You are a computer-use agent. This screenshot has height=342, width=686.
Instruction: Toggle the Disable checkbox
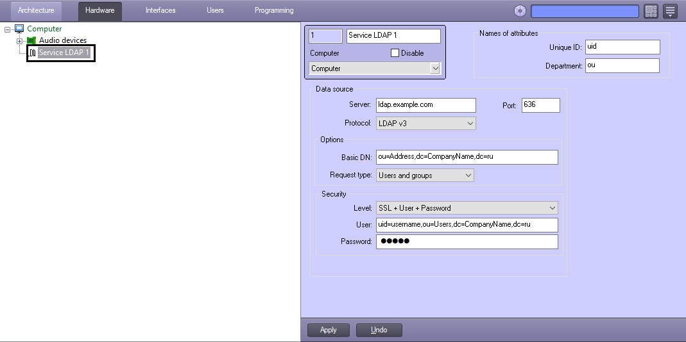coord(395,53)
